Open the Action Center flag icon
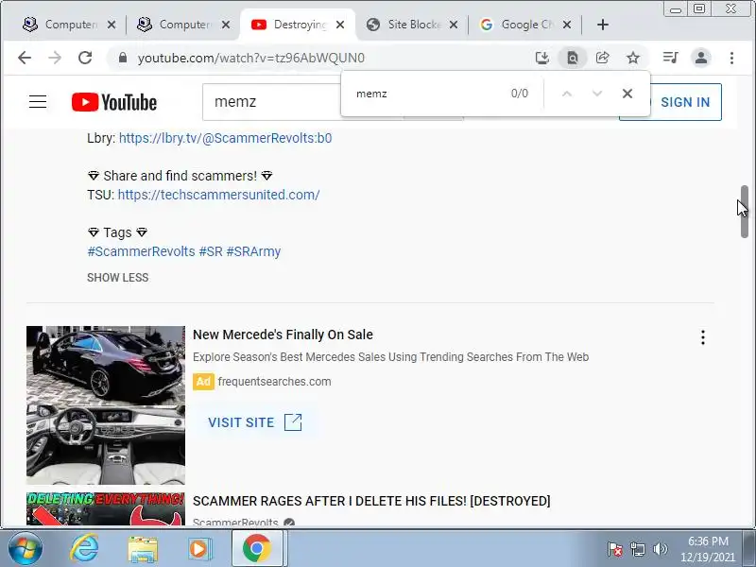 (x=615, y=549)
